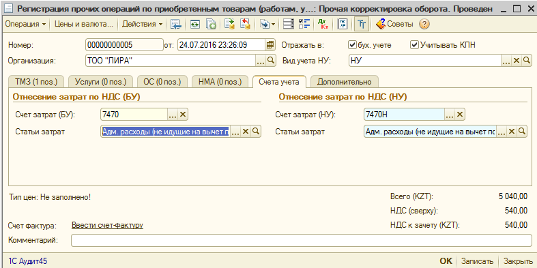Clear the Счет затрат (НУ) value
Viewport: 537px width, 268px height.
click(460, 115)
